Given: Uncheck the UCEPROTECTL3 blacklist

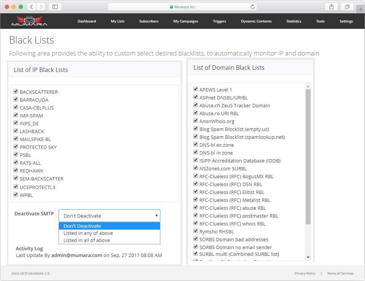Looking at the screenshot, I should click(x=16, y=186).
